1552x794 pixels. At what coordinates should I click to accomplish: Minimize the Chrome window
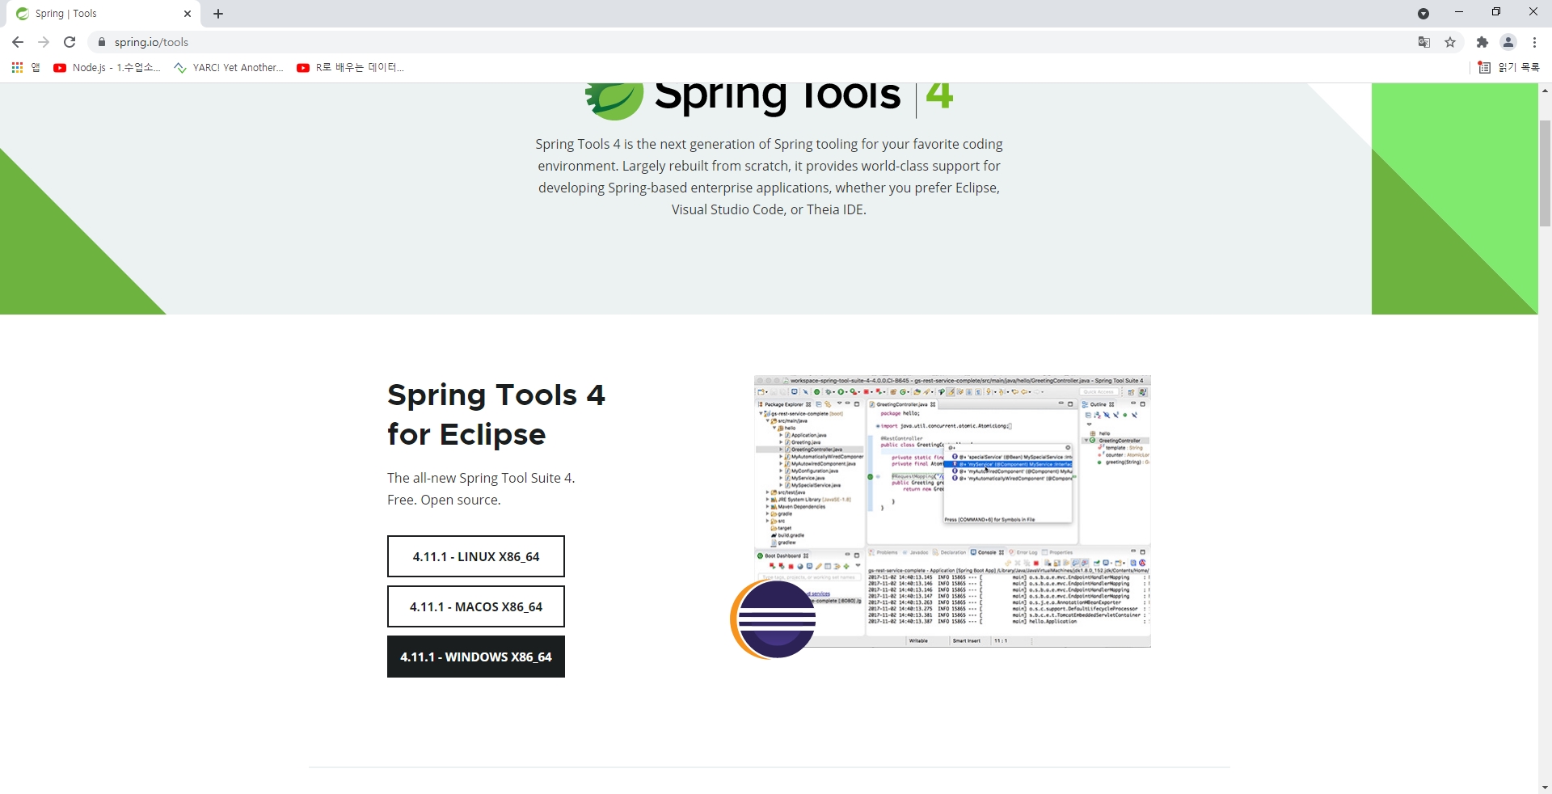(1459, 12)
